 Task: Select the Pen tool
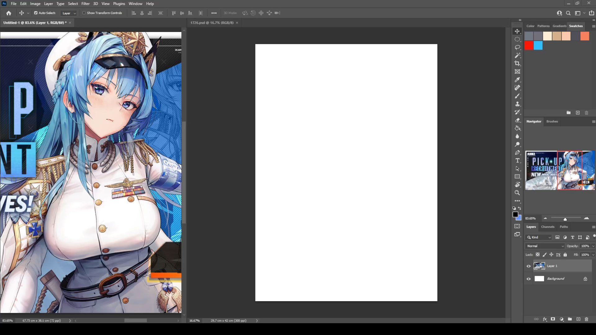pos(517,153)
